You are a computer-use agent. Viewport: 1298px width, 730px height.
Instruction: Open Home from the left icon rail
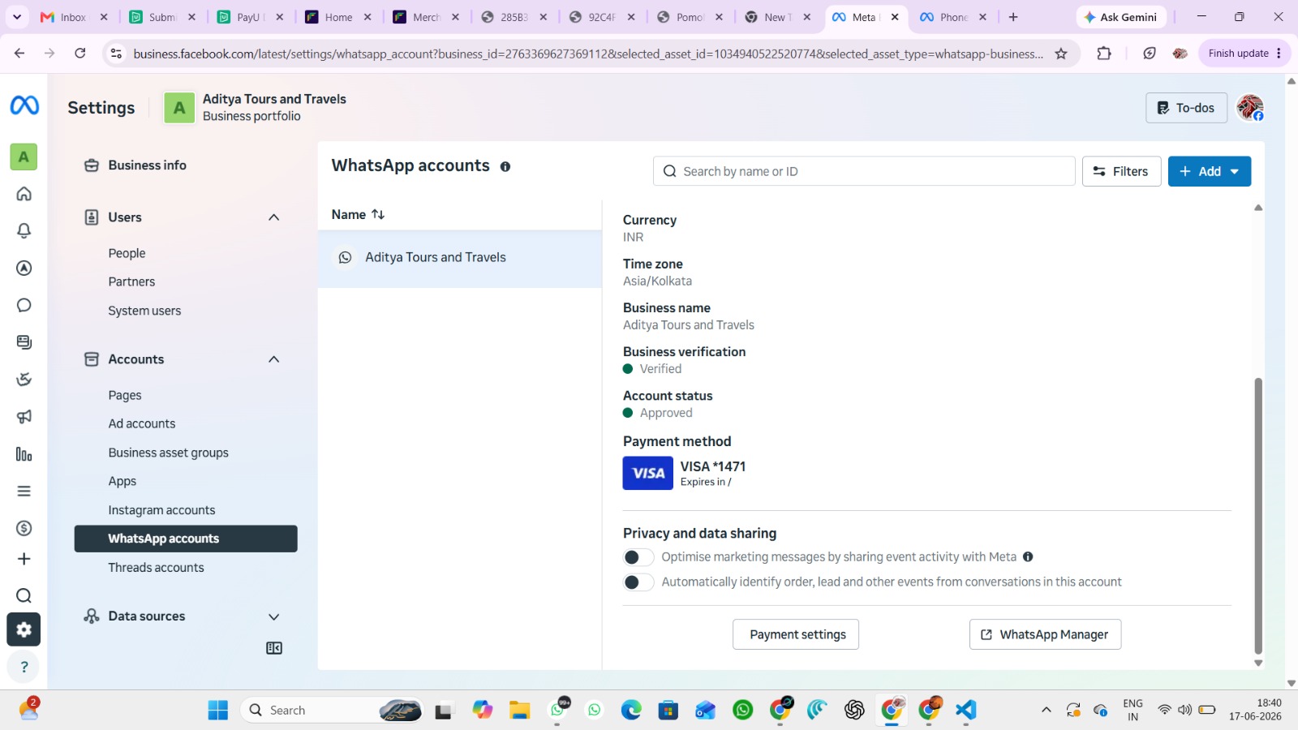pyautogui.click(x=24, y=194)
